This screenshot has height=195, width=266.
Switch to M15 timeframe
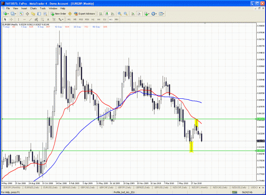(81, 19)
